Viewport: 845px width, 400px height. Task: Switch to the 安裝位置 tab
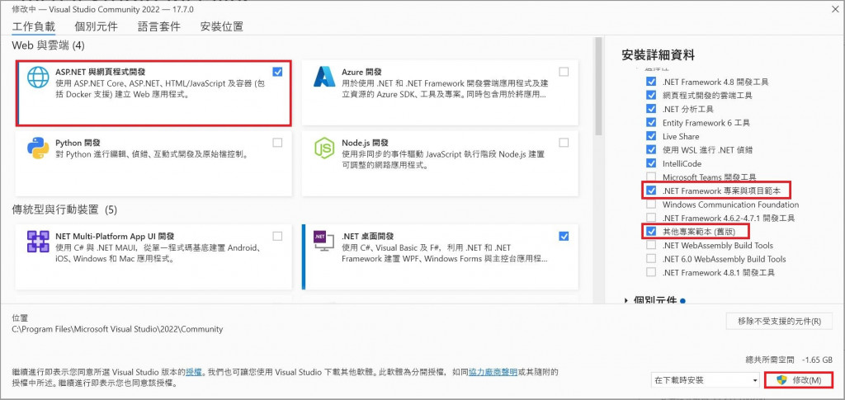point(221,26)
